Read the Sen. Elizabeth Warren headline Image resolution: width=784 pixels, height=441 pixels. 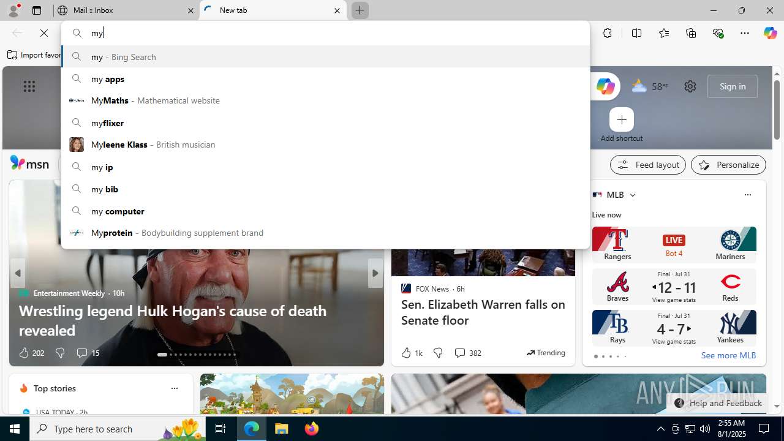(x=483, y=312)
